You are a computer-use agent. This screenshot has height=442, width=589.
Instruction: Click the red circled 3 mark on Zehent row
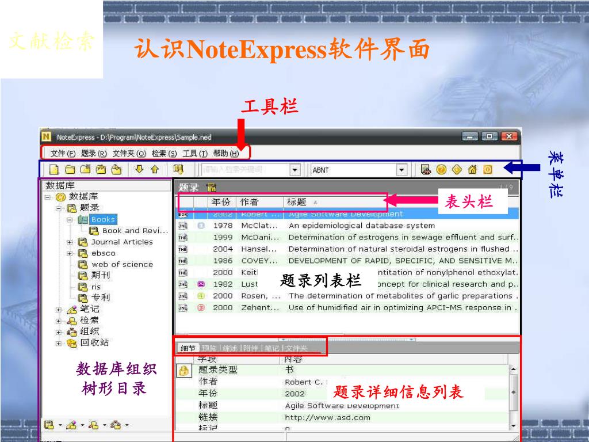pyautogui.click(x=201, y=307)
